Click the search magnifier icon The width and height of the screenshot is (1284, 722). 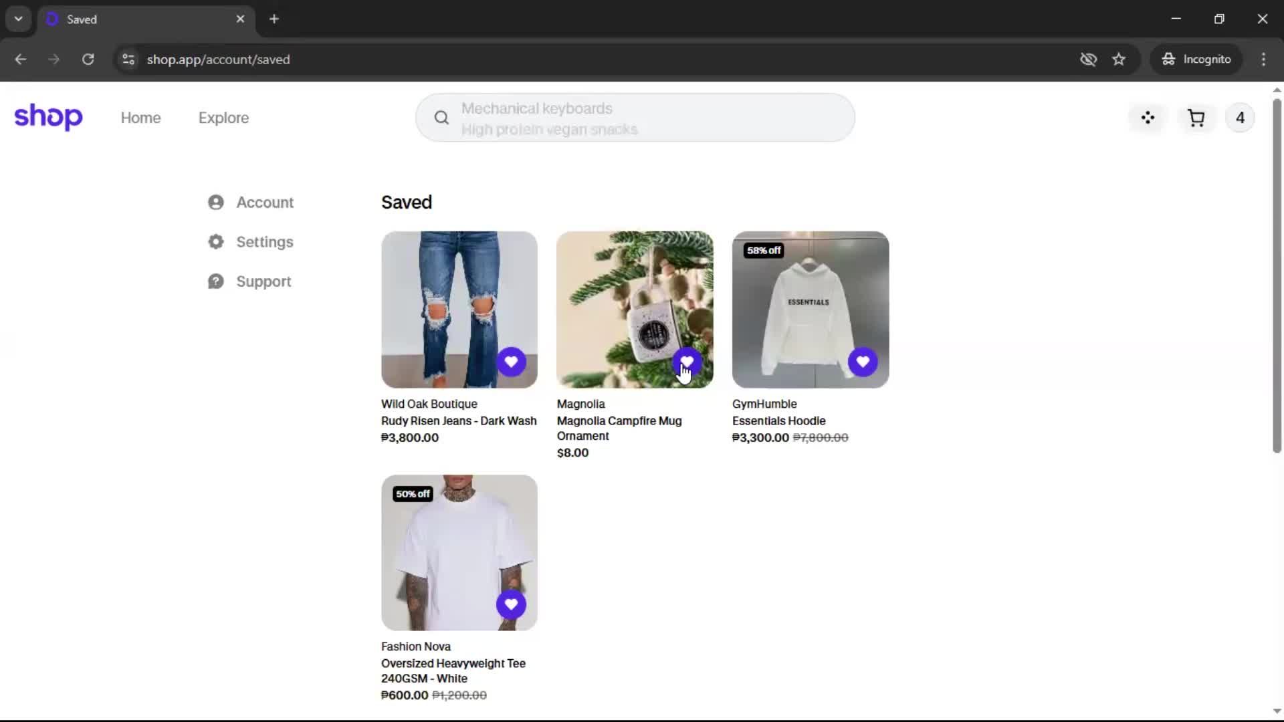point(441,118)
